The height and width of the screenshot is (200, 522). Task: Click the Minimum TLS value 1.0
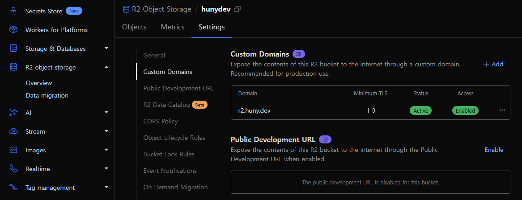(x=371, y=111)
